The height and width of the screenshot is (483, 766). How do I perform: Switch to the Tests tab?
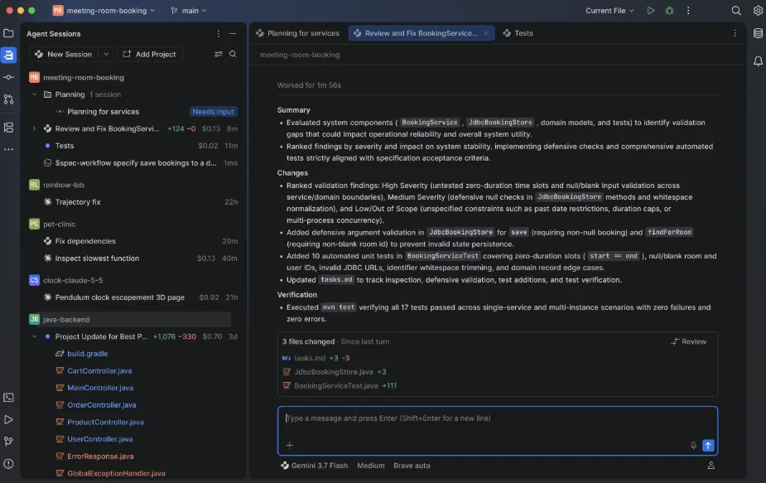[518, 33]
